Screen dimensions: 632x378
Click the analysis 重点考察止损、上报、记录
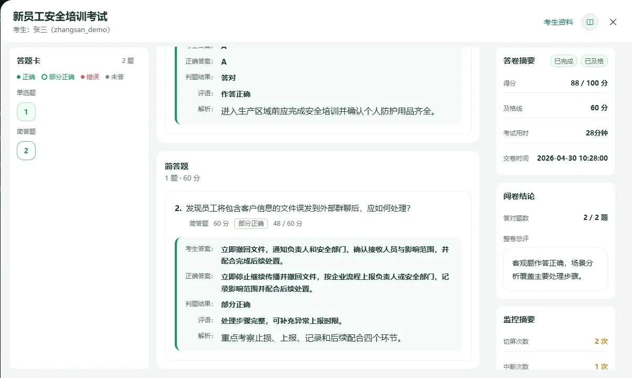[x=312, y=338]
